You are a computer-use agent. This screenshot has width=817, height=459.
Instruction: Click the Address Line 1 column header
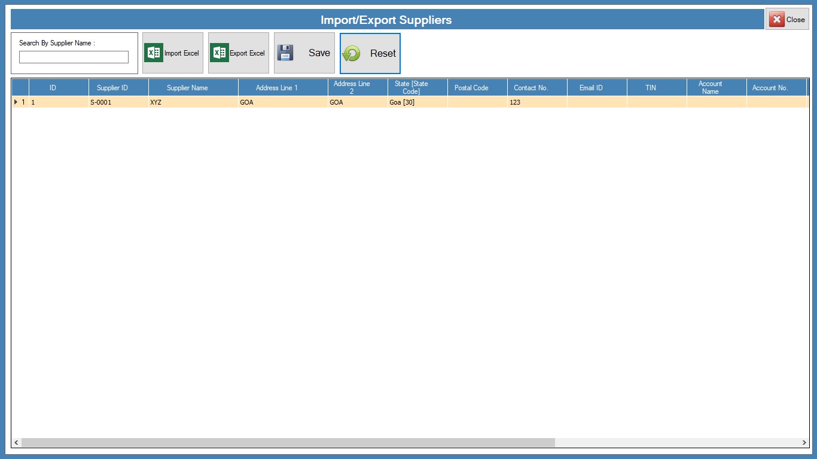[276, 88]
